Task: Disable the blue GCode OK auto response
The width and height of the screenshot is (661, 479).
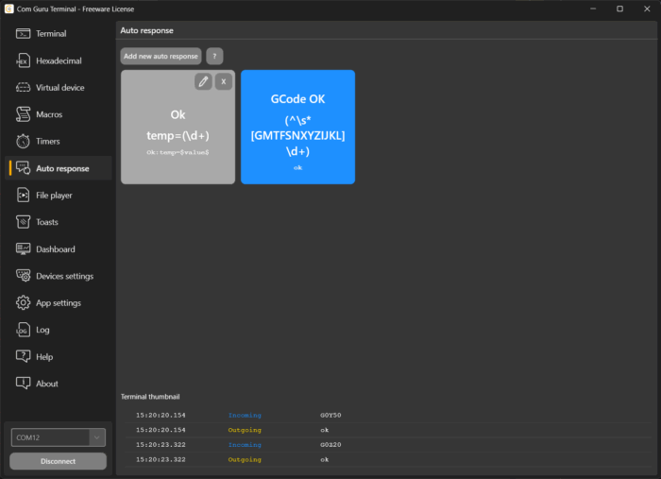Action: click(x=297, y=127)
